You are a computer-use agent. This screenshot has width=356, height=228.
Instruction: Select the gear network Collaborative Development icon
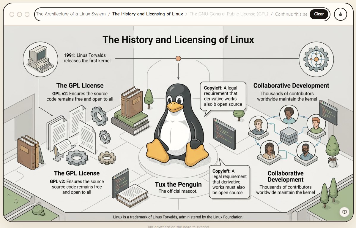tap(316, 59)
